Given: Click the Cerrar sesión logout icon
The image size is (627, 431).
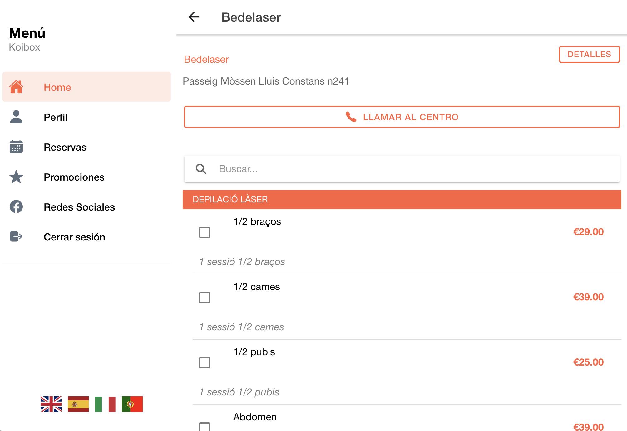Looking at the screenshot, I should tap(16, 236).
